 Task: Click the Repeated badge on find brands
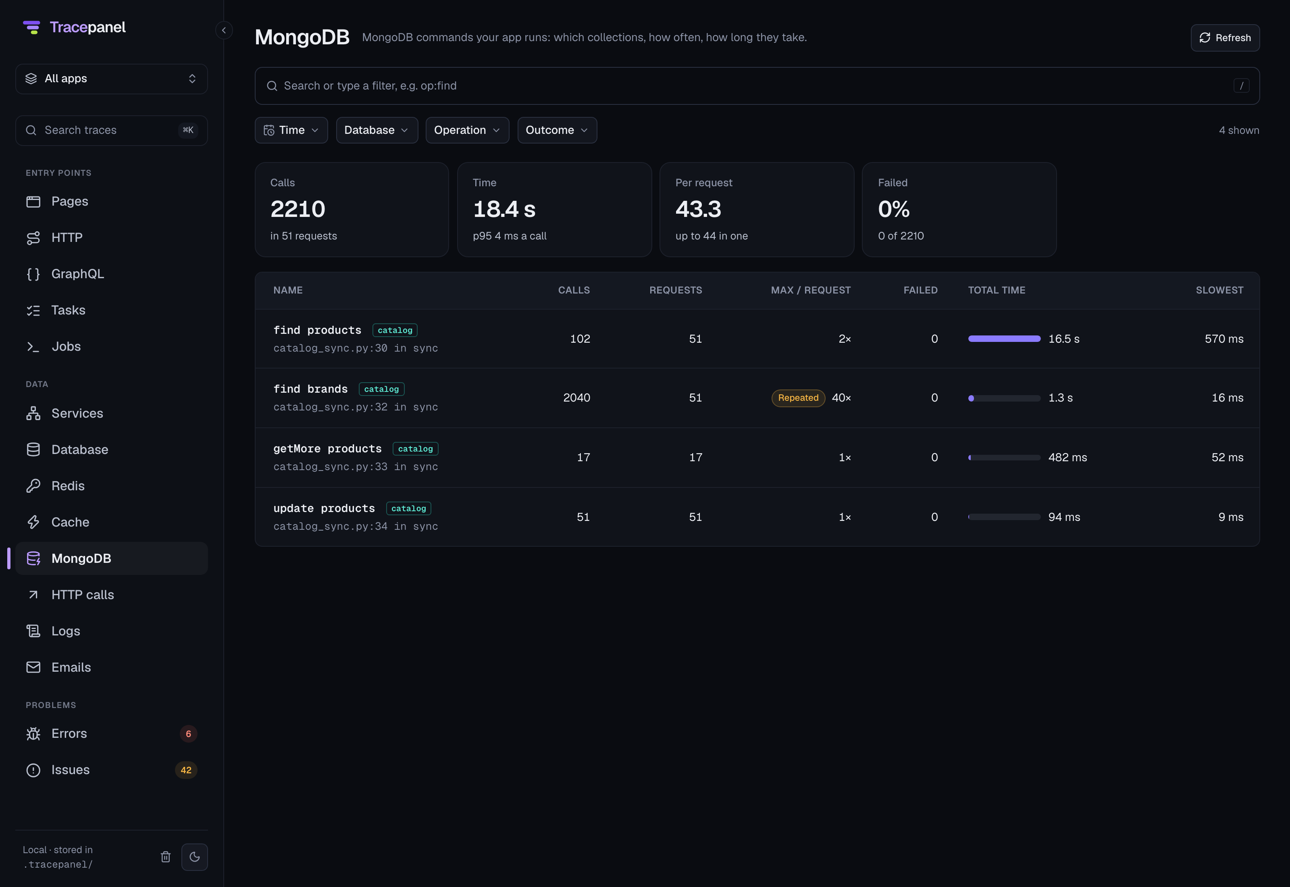(x=798, y=398)
